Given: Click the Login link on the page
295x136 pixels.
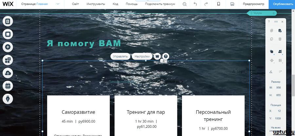Looking at the screenshot, I should 241,71.
